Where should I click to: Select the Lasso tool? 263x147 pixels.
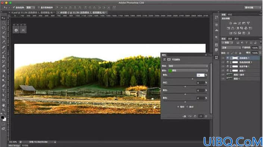(x=3, y=28)
